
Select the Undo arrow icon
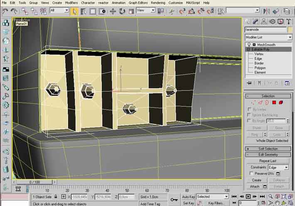pos(5,11)
